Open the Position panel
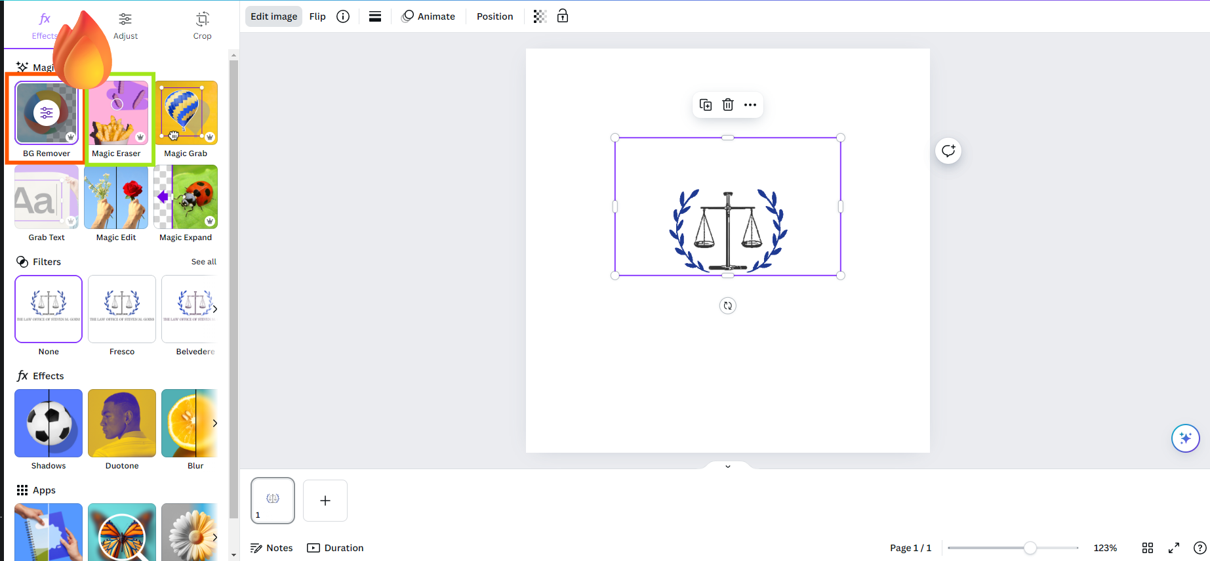 [x=495, y=16]
